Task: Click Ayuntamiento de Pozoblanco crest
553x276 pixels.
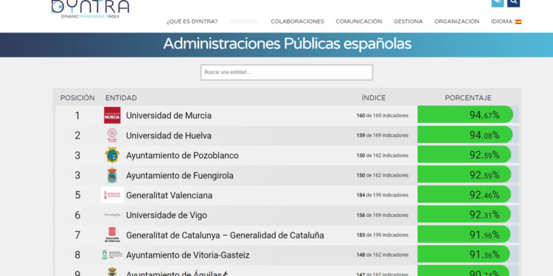Action: coord(112,155)
